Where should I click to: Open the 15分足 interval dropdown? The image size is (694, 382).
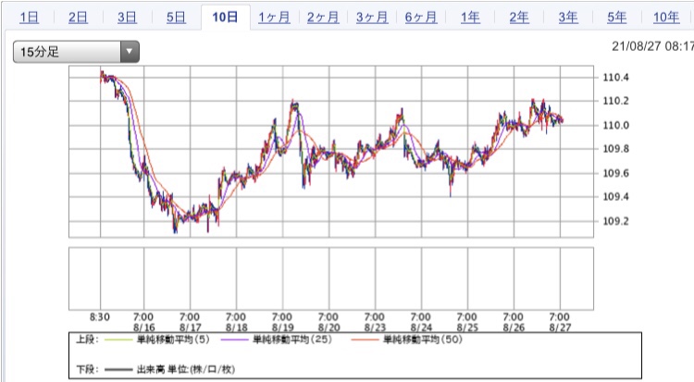76,52
